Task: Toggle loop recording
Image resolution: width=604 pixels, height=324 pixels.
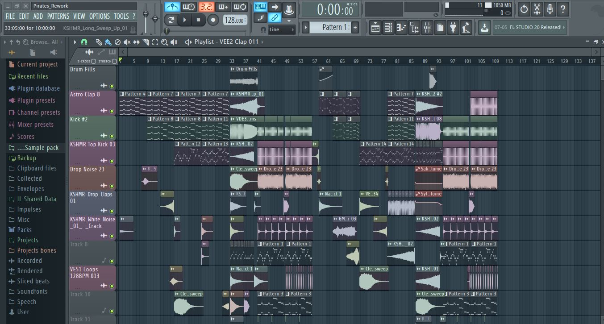Action: [240, 7]
